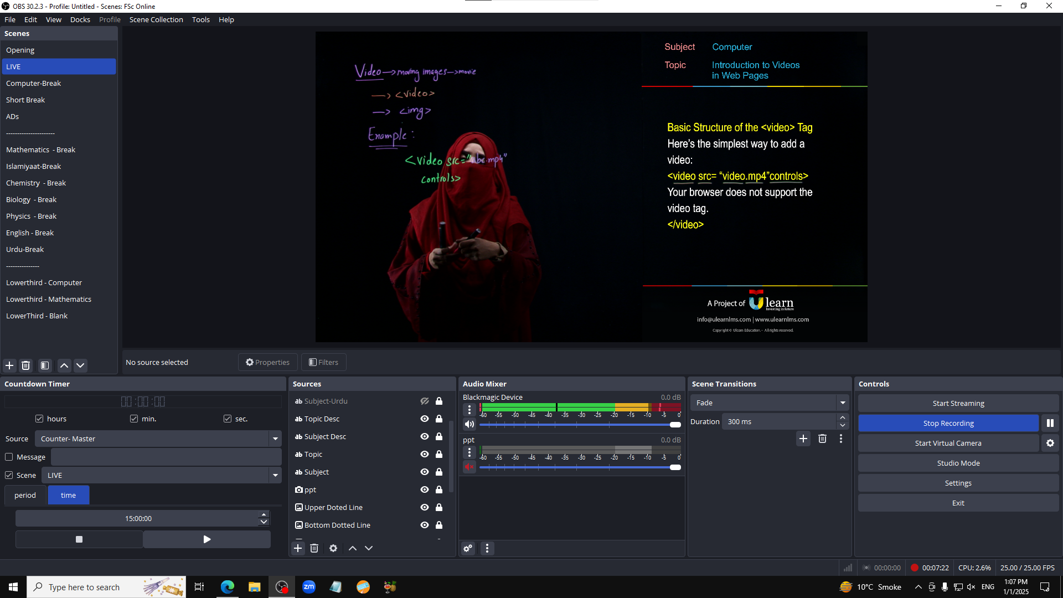Select the Computer-Break scene
Image resolution: width=1063 pixels, height=598 pixels.
coord(59,83)
